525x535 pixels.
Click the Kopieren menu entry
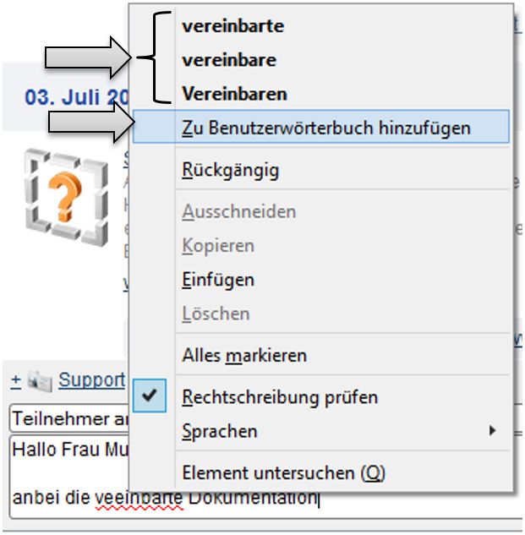[217, 246]
